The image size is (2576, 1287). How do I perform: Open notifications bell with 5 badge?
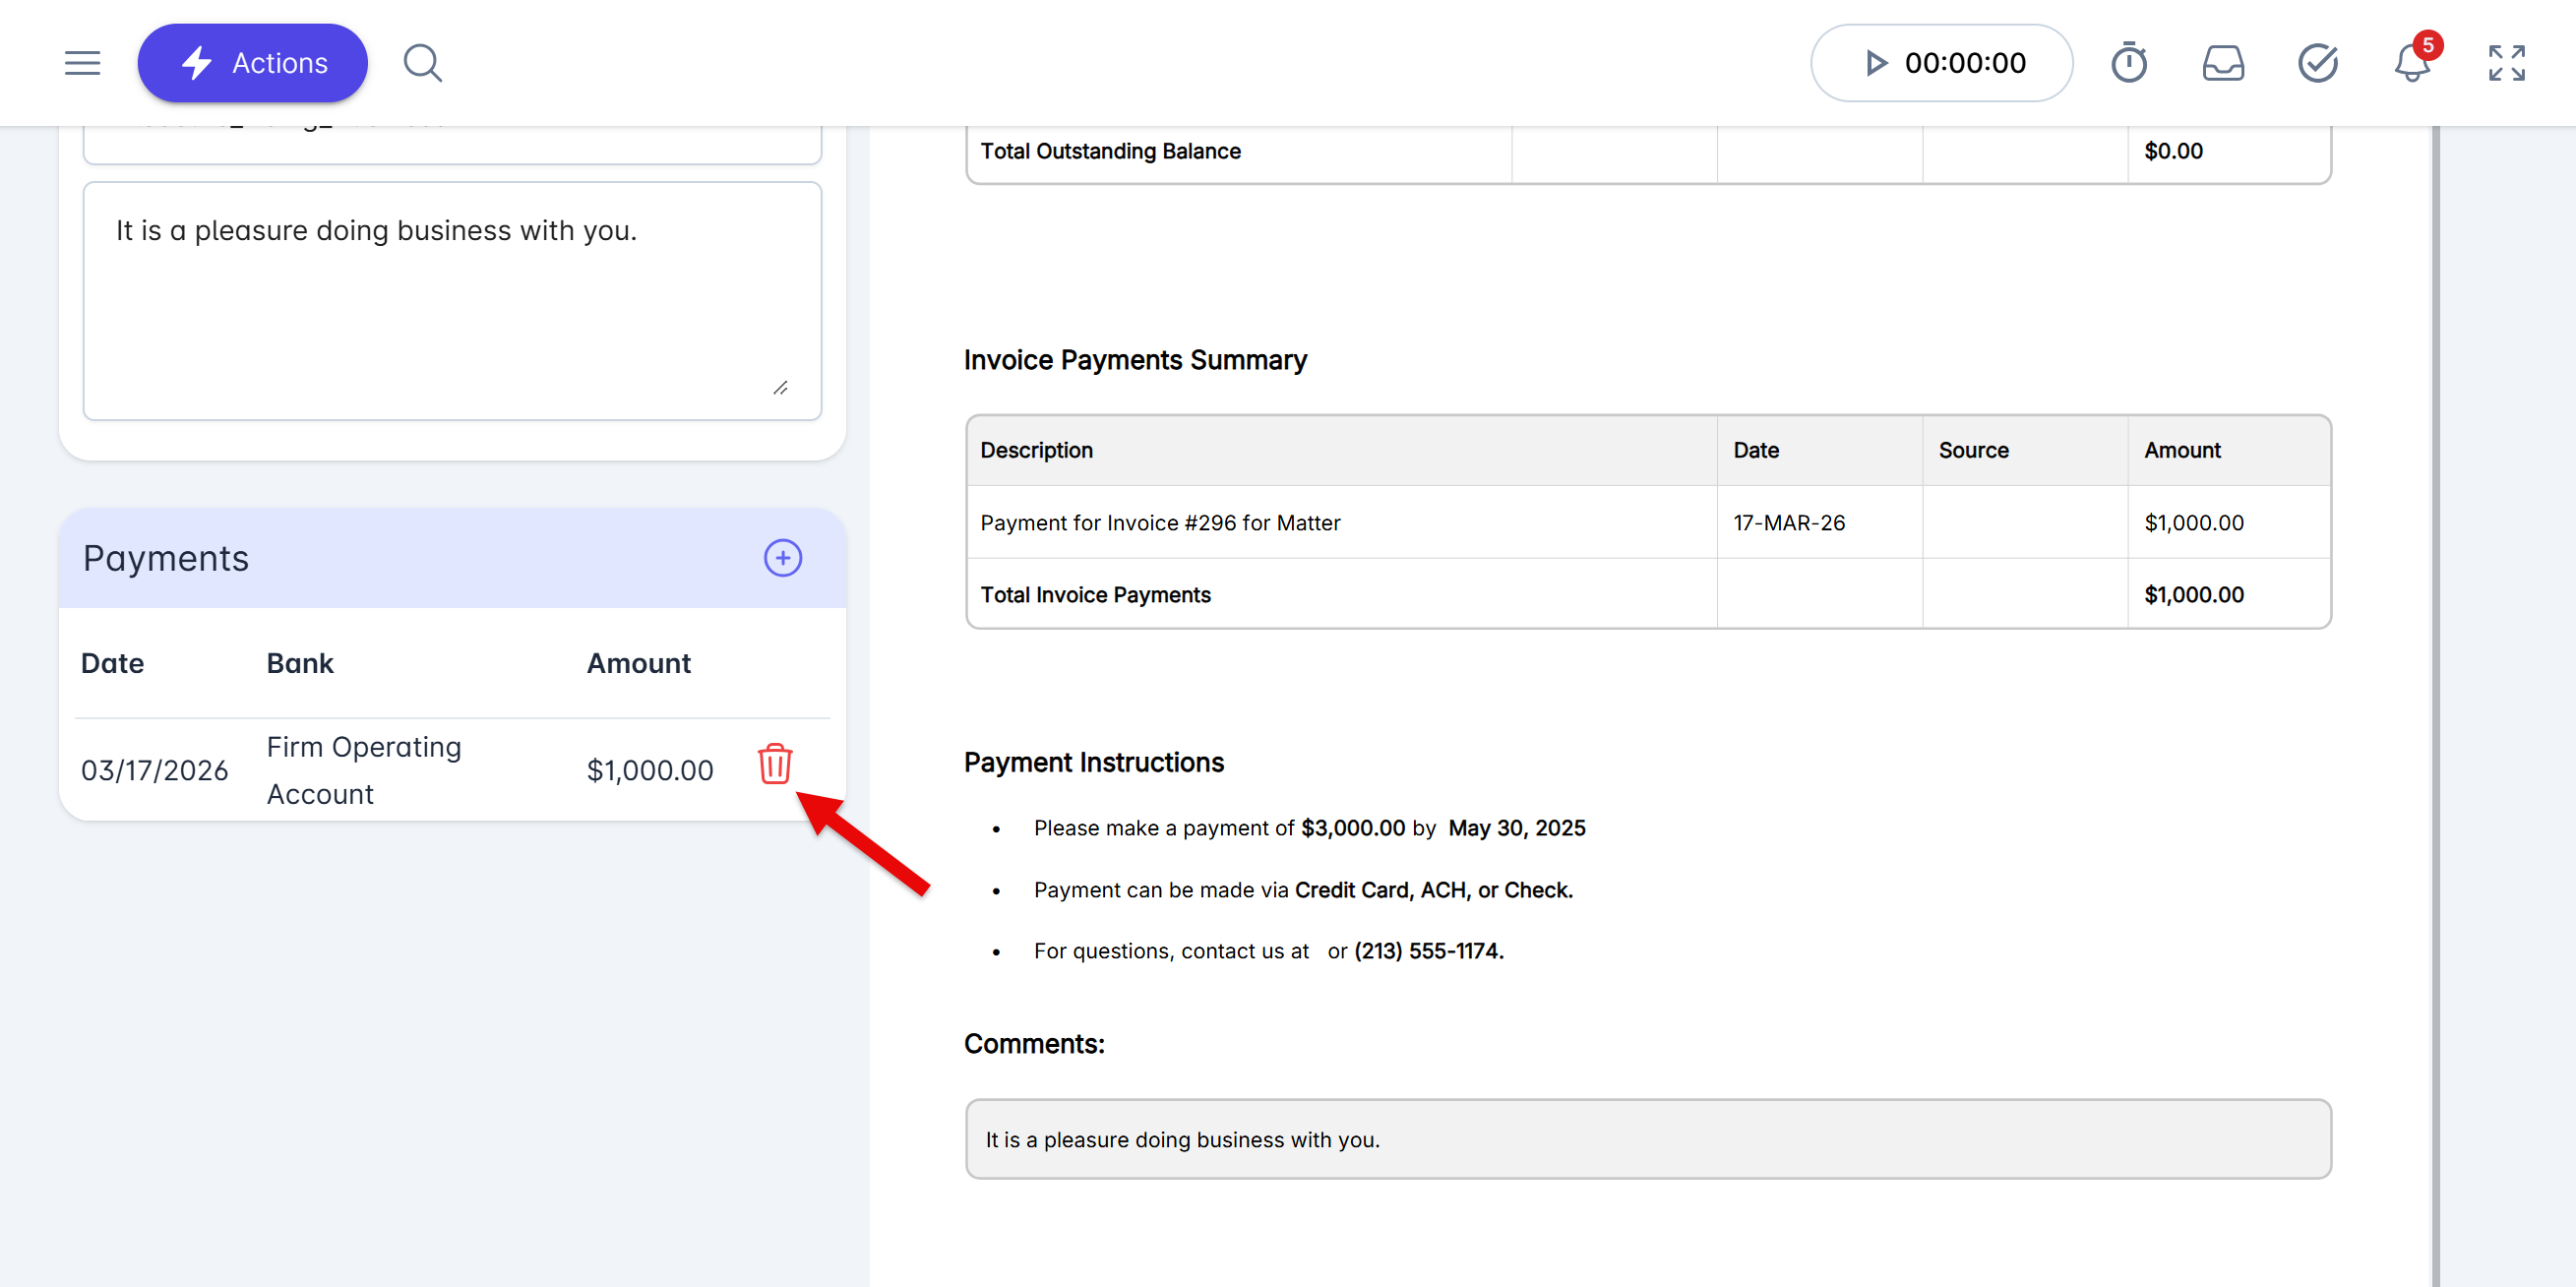click(2411, 63)
